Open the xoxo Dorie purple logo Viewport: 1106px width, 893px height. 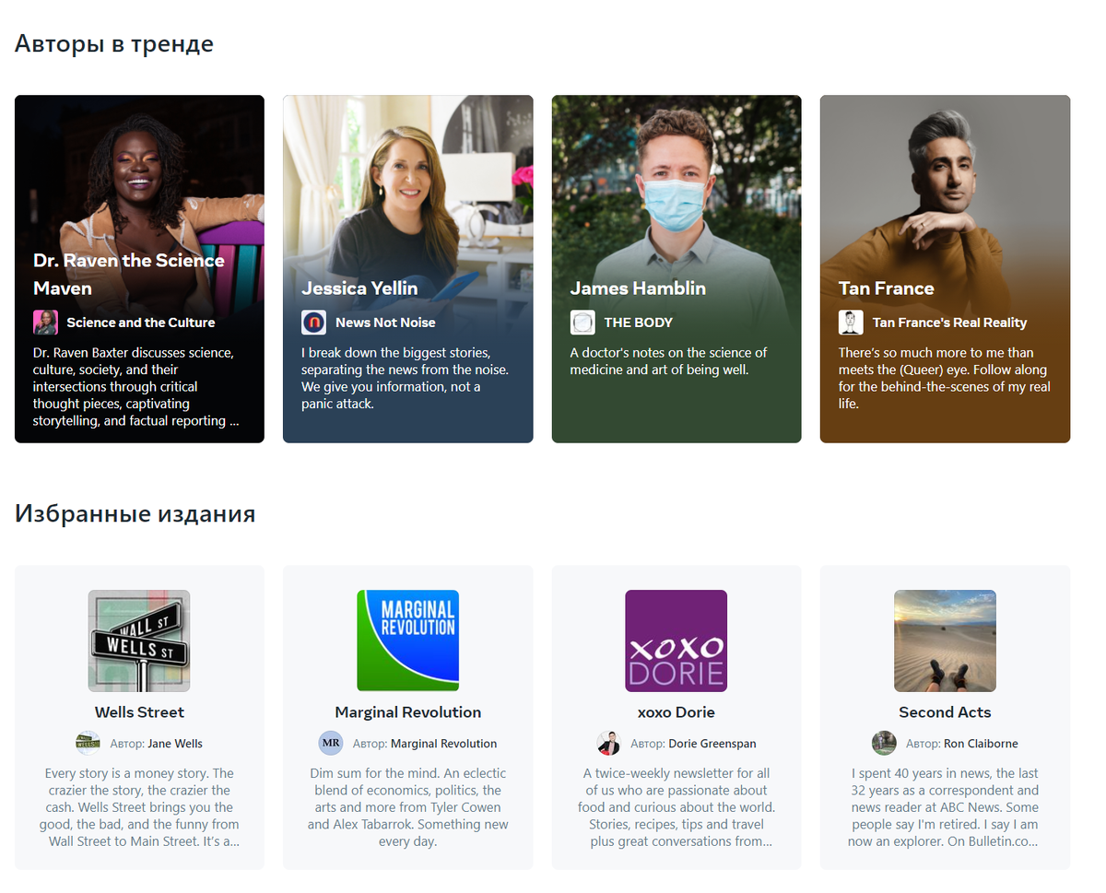click(677, 640)
